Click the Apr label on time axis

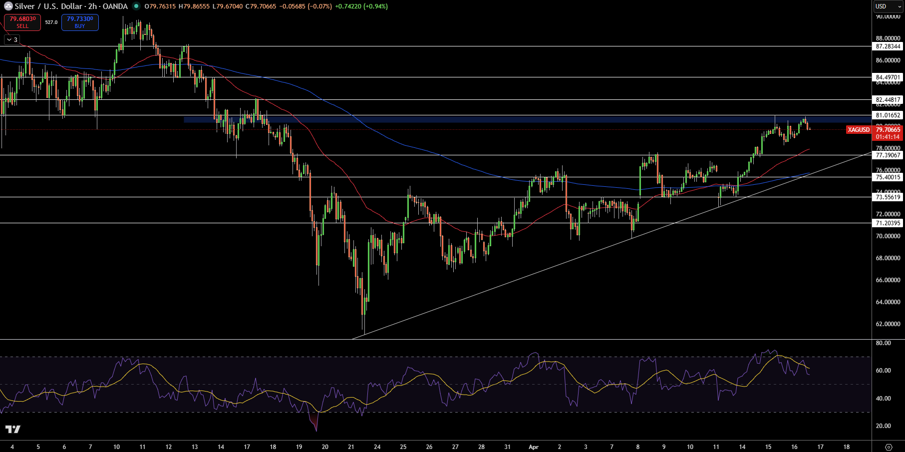[x=534, y=447]
